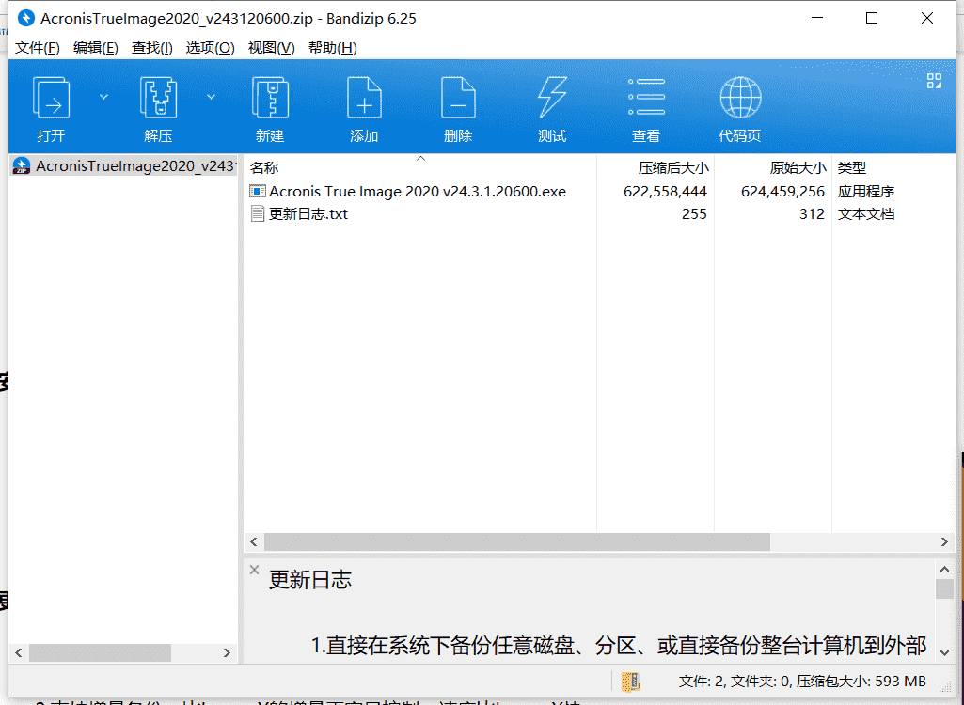Image resolution: width=964 pixels, height=705 pixels.
Task: Open the 文件(F) menu
Action: 38,48
